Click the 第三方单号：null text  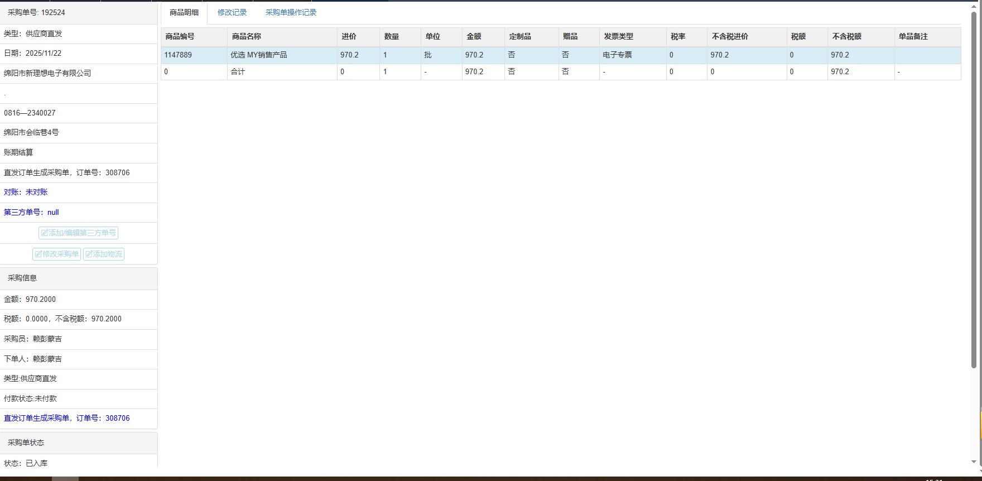pos(31,213)
